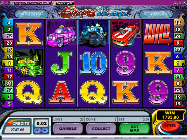187x140 pixels.
Task: Close the Supe It Up tab
Action: coord(71,3)
